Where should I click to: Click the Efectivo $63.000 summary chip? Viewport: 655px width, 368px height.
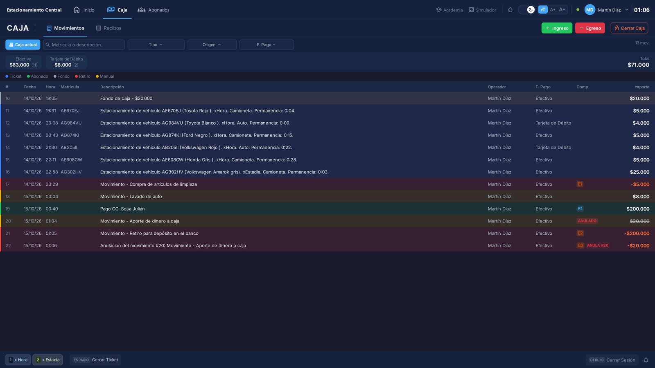point(23,62)
